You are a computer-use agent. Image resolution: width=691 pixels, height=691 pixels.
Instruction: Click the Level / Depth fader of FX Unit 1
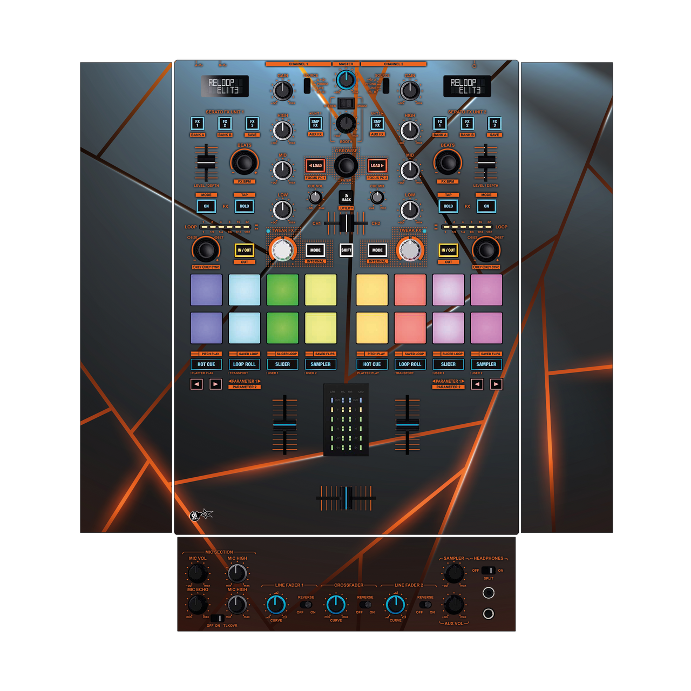coord(206,162)
